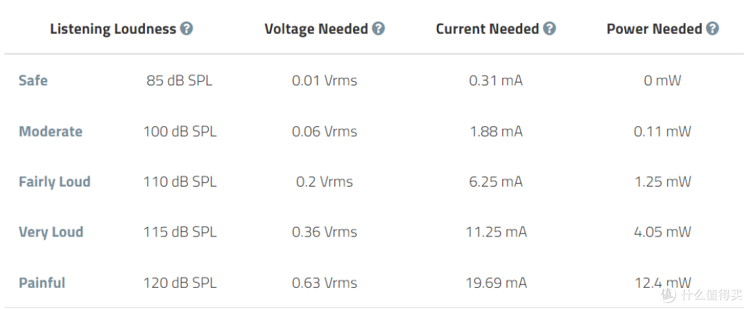Click the Very Loud row label
Screen dimensions: 749x310
tap(51, 232)
